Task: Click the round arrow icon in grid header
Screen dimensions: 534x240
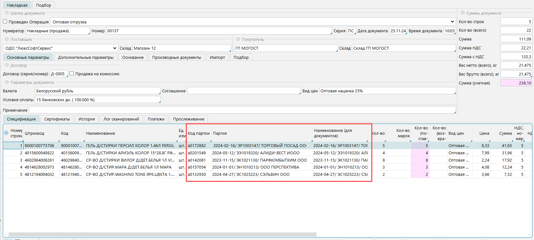Action: (6, 133)
